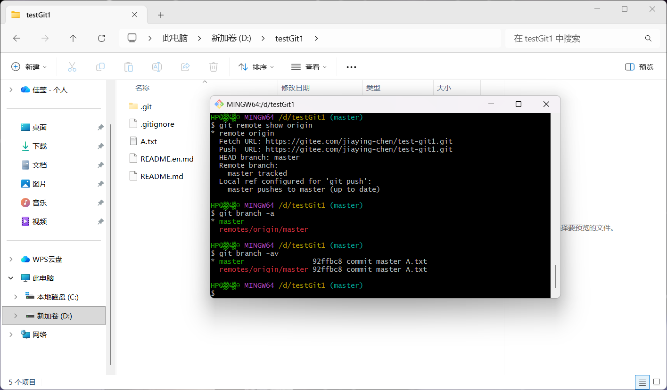The width and height of the screenshot is (667, 390).
Task: Open the 排序 sort dropdown
Action: (x=256, y=67)
